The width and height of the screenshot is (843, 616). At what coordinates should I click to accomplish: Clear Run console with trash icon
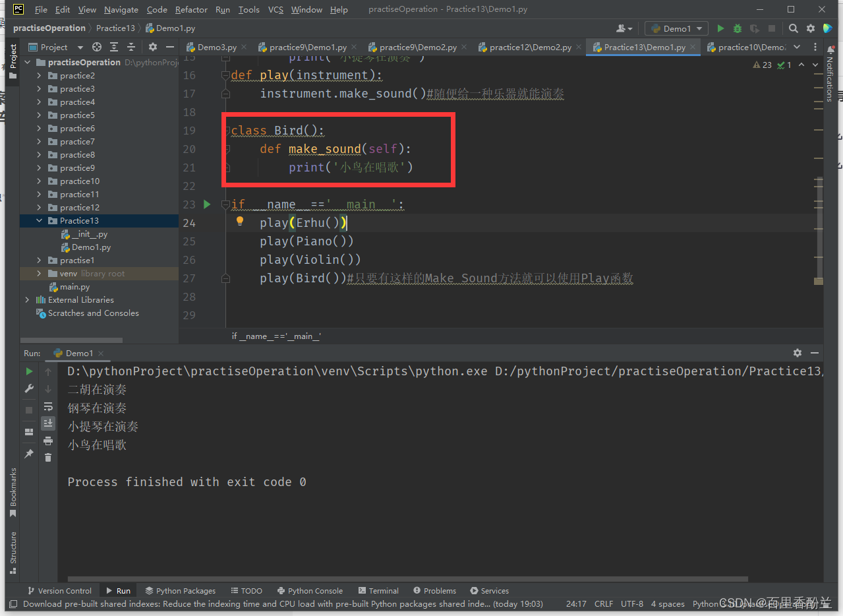click(48, 457)
